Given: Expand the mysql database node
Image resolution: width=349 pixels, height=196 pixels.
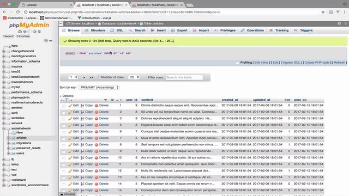Looking at the screenshot, I should click(4, 87).
